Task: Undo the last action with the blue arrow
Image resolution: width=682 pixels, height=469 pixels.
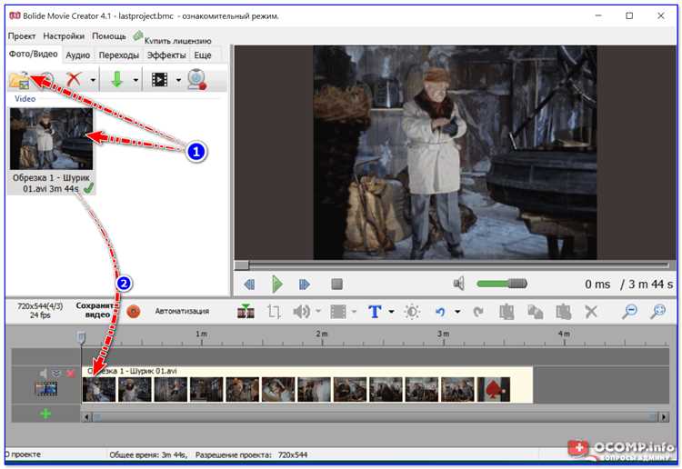Action: point(440,312)
